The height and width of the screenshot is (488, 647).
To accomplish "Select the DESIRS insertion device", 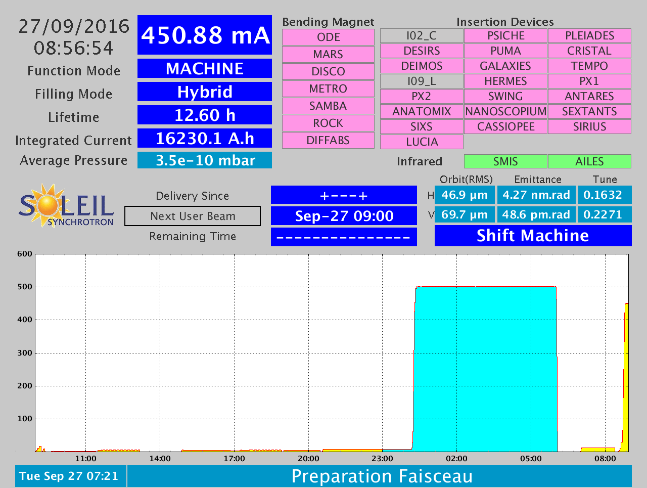I will click(x=422, y=51).
